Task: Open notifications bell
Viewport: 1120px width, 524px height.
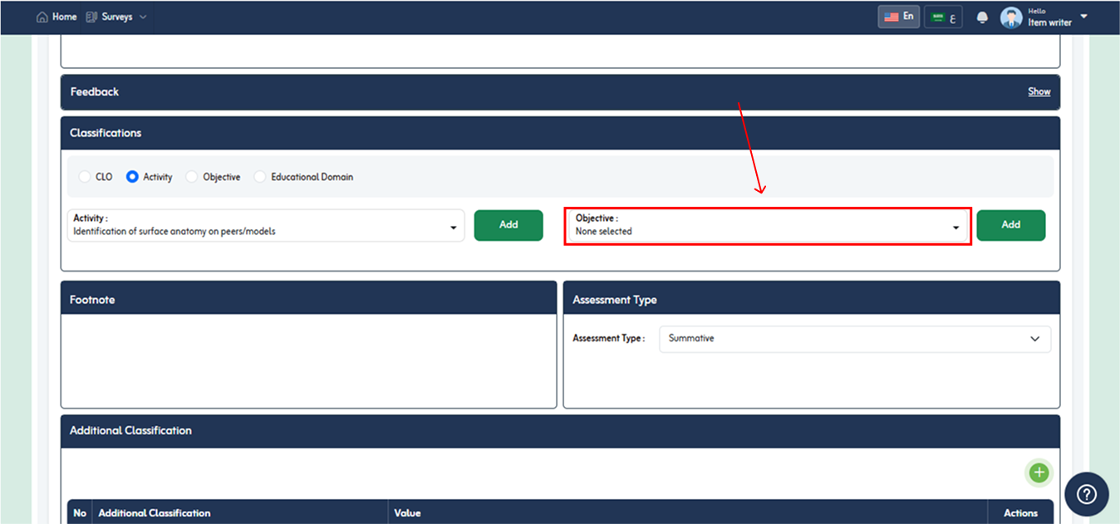Action: pyautogui.click(x=982, y=17)
